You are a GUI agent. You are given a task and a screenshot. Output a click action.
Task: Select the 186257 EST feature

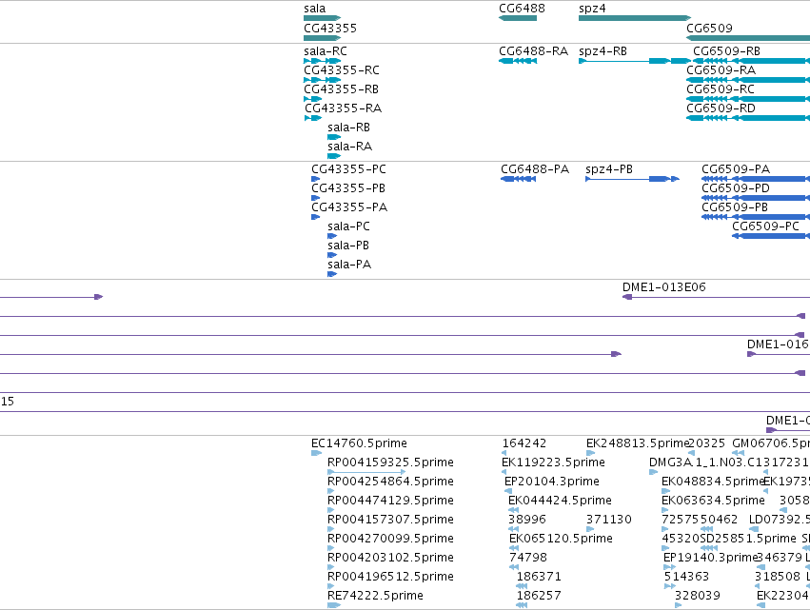(x=522, y=605)
